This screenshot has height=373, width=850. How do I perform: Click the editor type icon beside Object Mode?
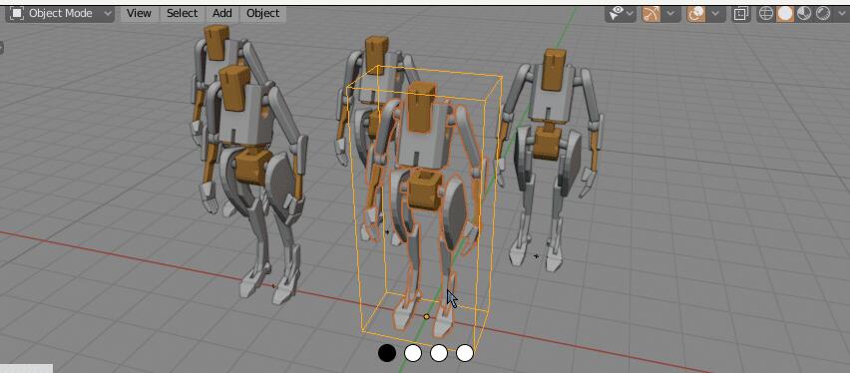(x=17, y=14)
